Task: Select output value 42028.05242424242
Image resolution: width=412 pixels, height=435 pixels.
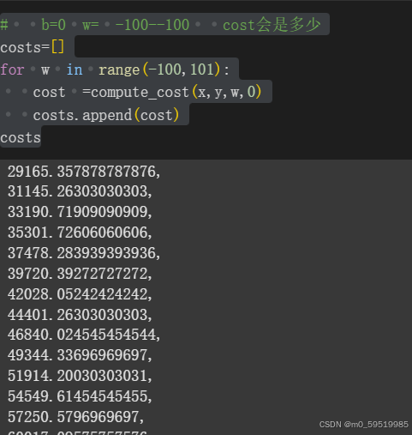Action: (80, 294)
